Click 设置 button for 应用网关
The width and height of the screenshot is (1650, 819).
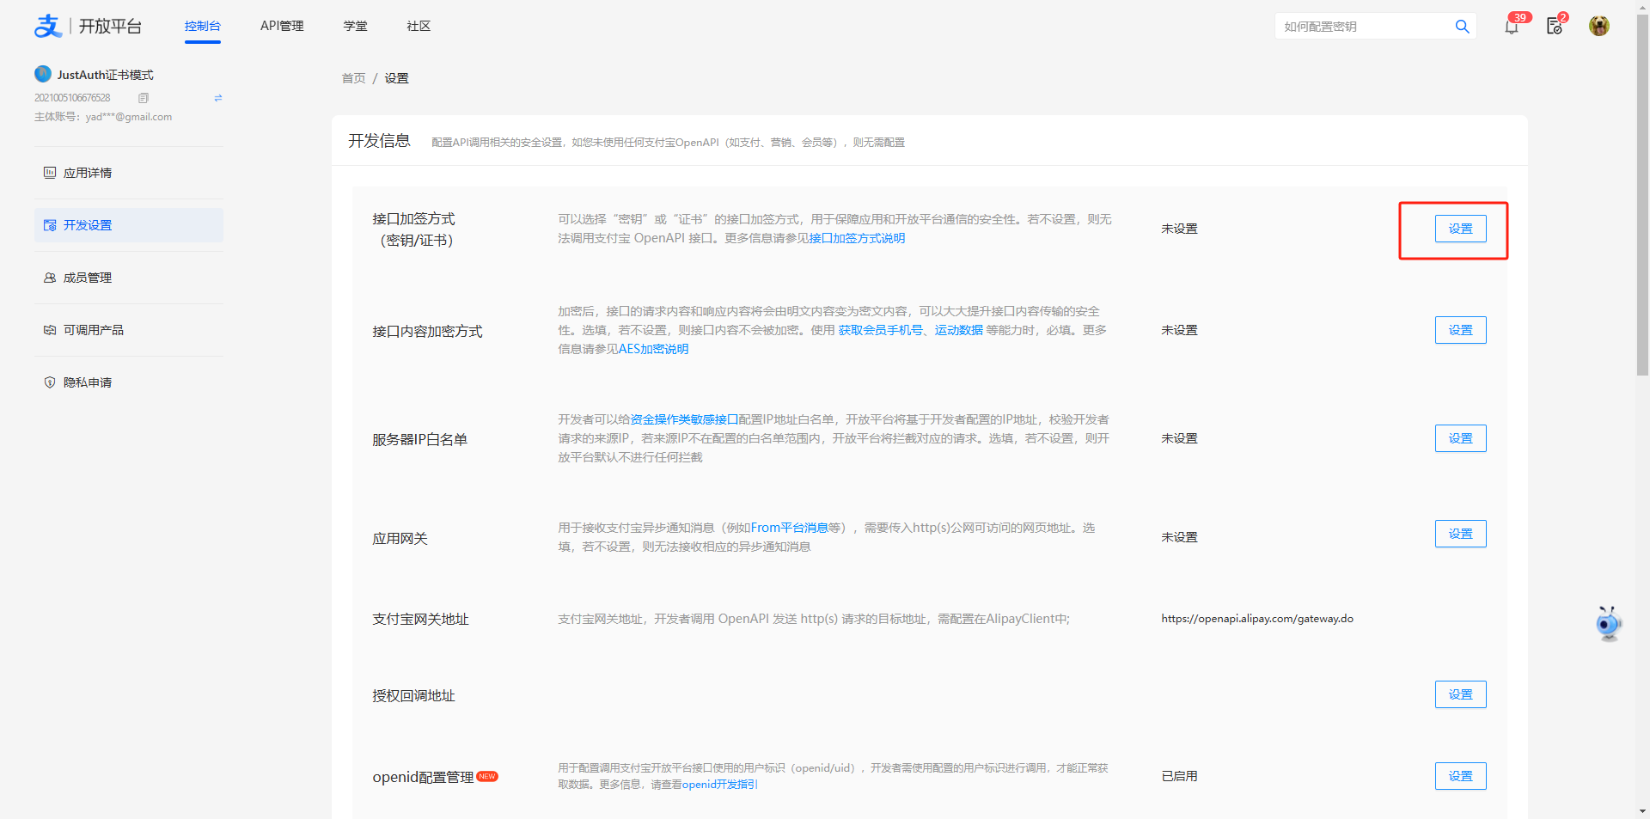pos(1460,534)
